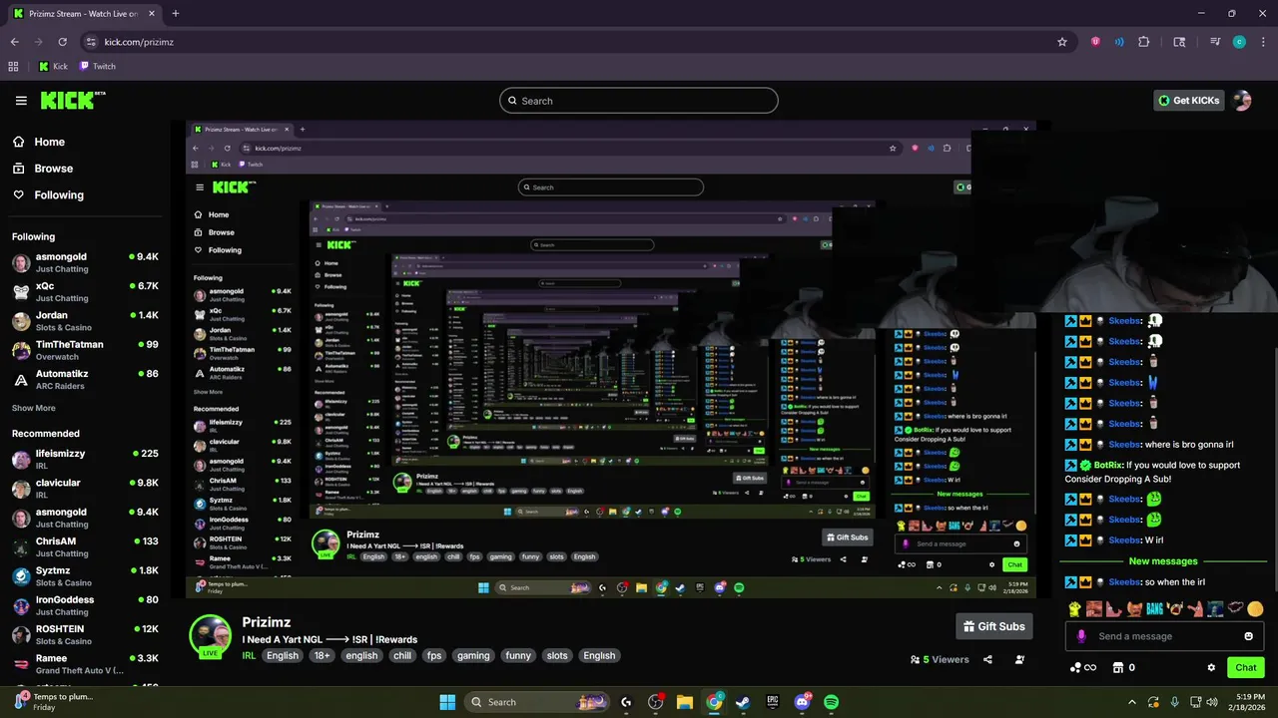Open the hamburger sidebar menu
The width and height of the screenshot is (1278, 718).
point(21,100)
